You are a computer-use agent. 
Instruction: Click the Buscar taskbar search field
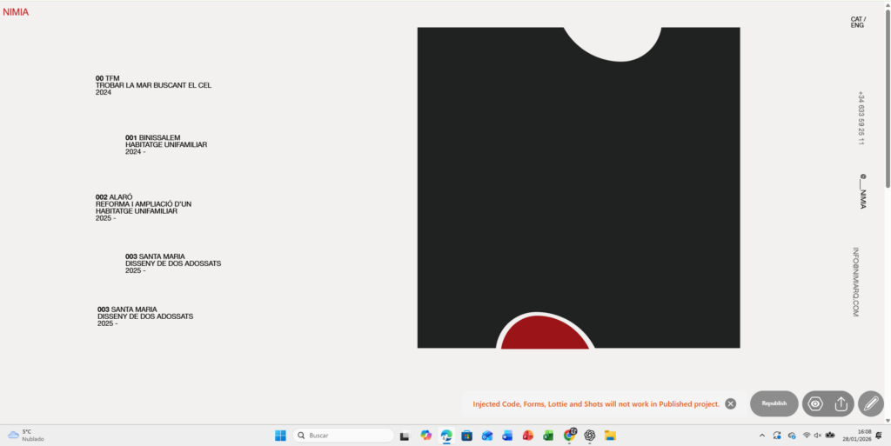pos(344,436)
